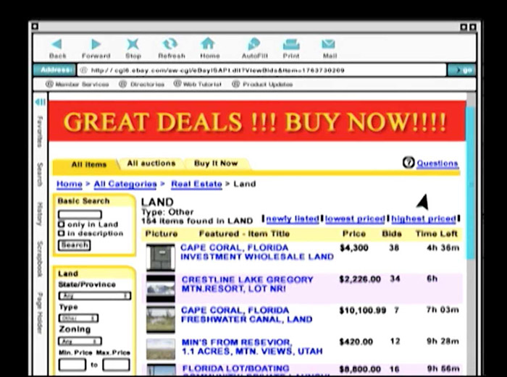Click the Search button in Basic Search

[x=75, y=245]
